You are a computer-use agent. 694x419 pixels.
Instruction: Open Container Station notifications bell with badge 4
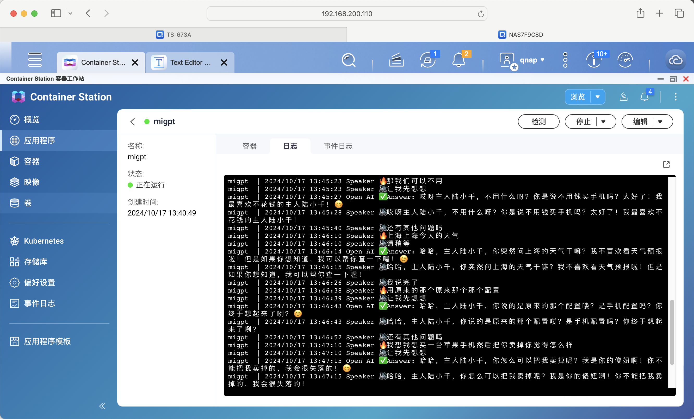[645, 96]
